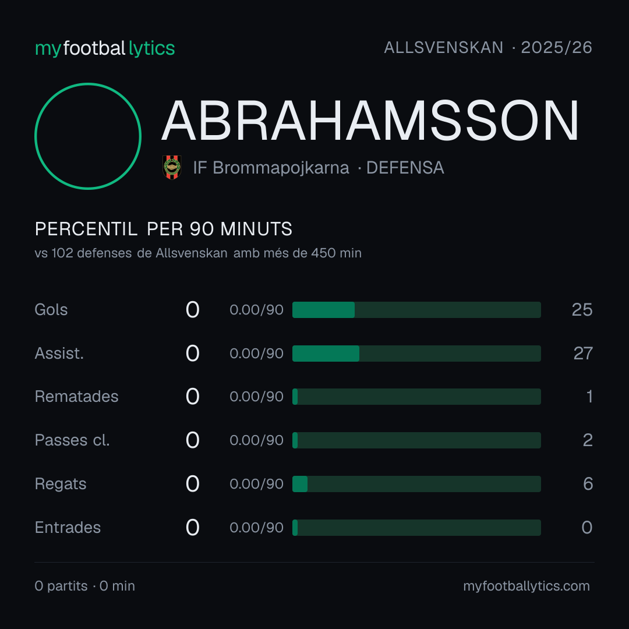Select the ABRAHAMSSON player name heading
Screen dimensions: 629x629
[370, 121]
